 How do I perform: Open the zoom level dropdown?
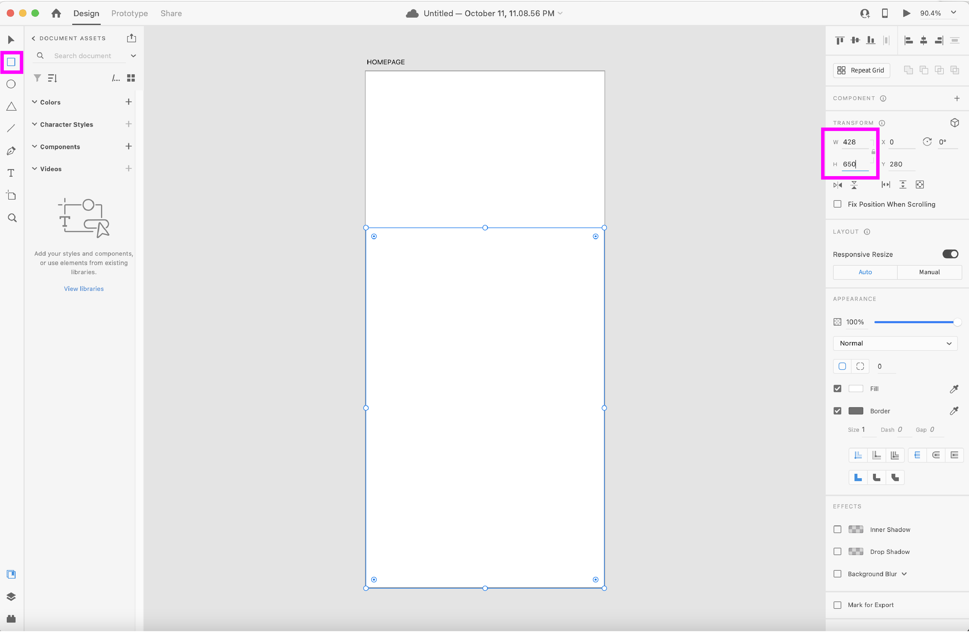[953, 13]
